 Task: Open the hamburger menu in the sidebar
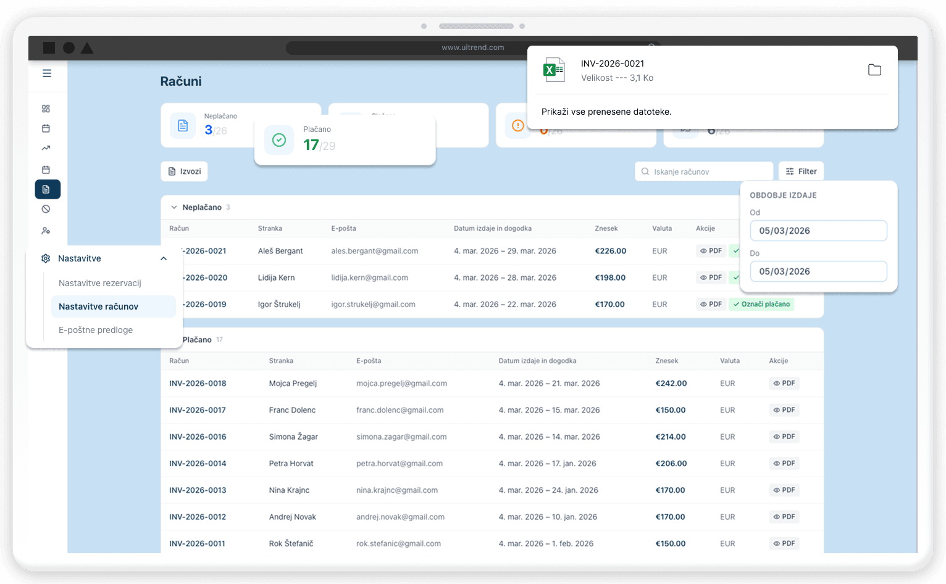point(47,73)
